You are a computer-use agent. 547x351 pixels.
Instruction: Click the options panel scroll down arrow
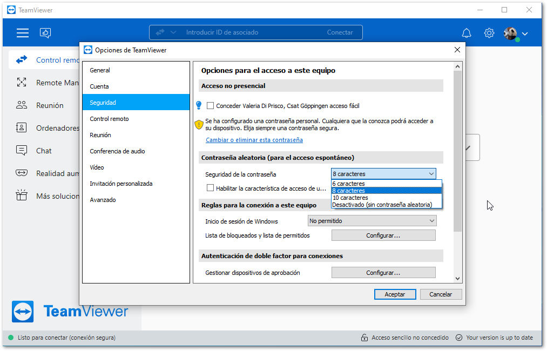tap(458, 279)
